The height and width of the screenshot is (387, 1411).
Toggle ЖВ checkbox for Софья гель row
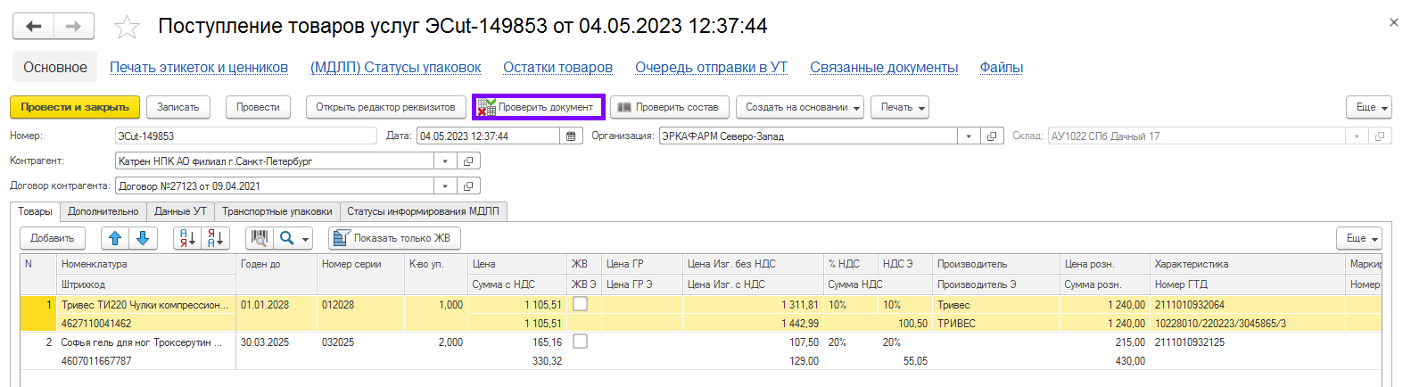[580, 342]
